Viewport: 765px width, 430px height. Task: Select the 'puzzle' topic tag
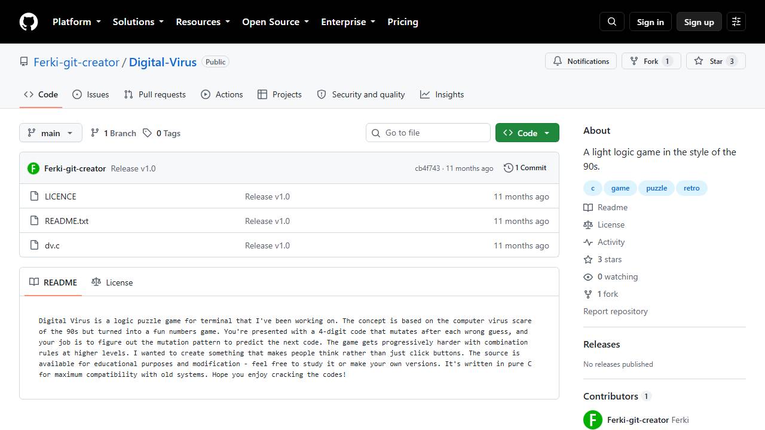[x=656, y=188]
